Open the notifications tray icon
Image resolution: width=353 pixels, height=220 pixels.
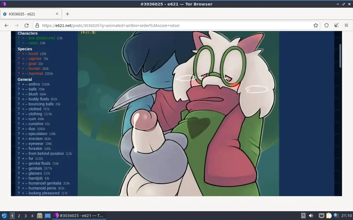(336, 216)
